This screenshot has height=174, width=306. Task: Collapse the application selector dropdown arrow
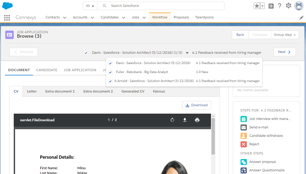point(187,53)
